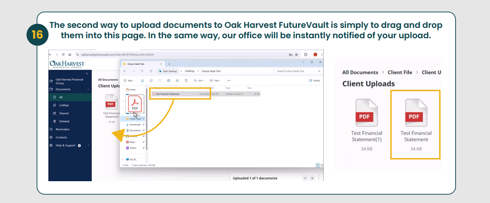The image size is (490, 203).
Task: Expand Help & Support submenu arrow
Action: [88, 145]
